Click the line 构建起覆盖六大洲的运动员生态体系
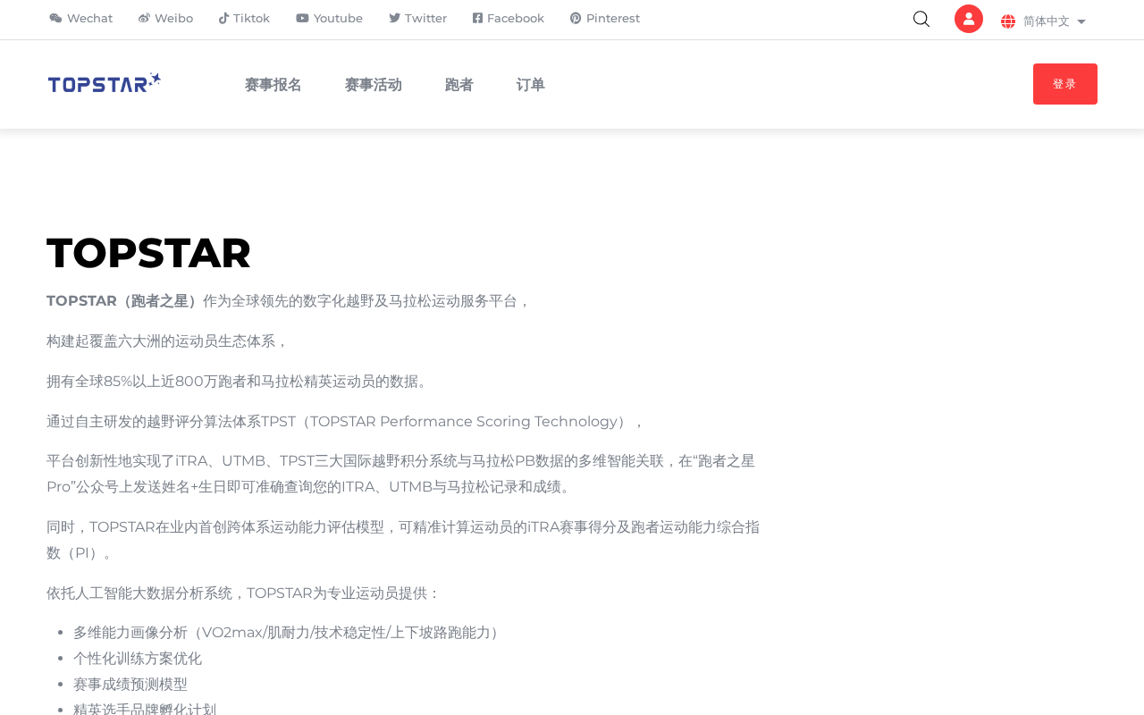The image size is (1144, 715). coord(168,341)
